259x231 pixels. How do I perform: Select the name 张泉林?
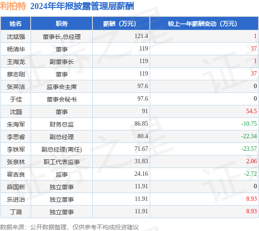[x=16, y=162]
